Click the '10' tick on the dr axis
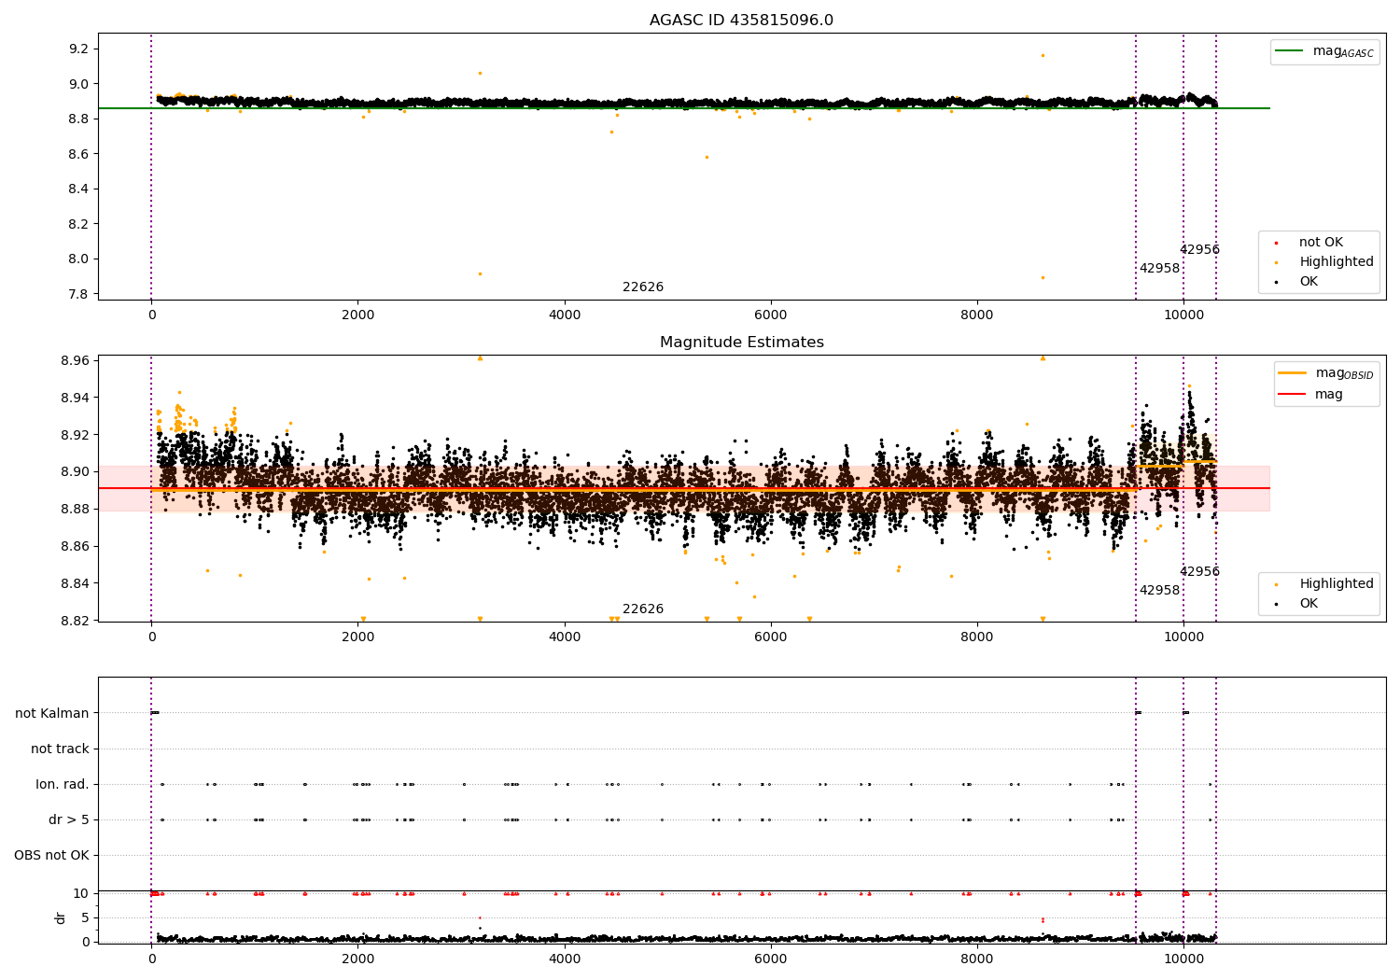Image resolution: width=1400 pixels, height=980 pixels. click(x=80, y=893)
